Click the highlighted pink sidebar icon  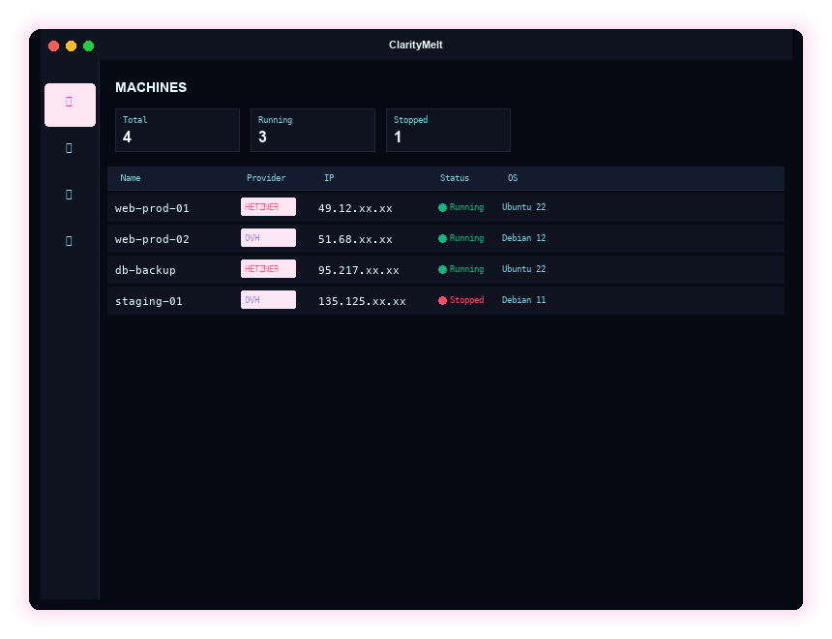pyautogui.click(x=70, y=105)
